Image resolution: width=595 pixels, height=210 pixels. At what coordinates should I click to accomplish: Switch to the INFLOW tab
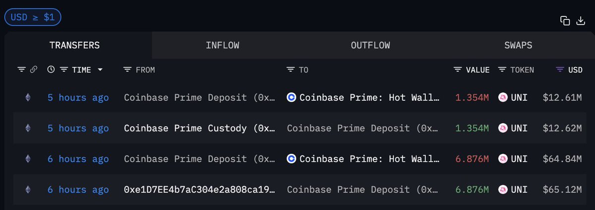tap(223, 45)
